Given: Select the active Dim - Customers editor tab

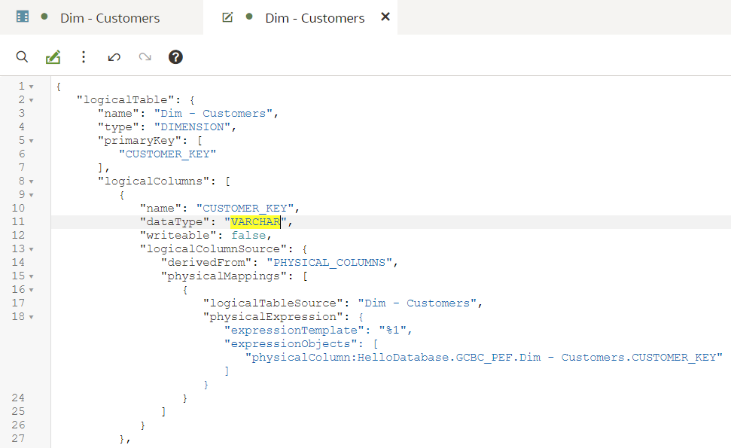Looking at the screenshot, I should click(x=316, y=17).
